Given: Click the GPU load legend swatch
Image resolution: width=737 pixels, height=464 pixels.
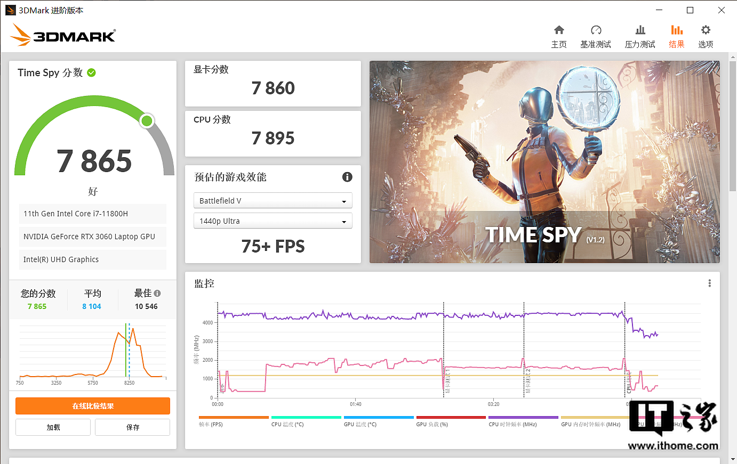Looking at the screenshot, I should [x=451, y=417].
